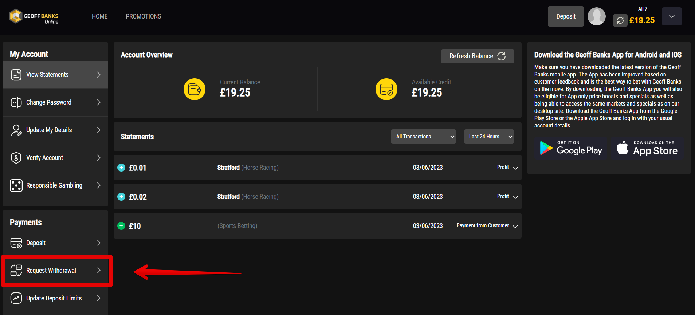Expand the £0.01 Profit transaction details
695x315 pixels.
click(x=515, y=168)
